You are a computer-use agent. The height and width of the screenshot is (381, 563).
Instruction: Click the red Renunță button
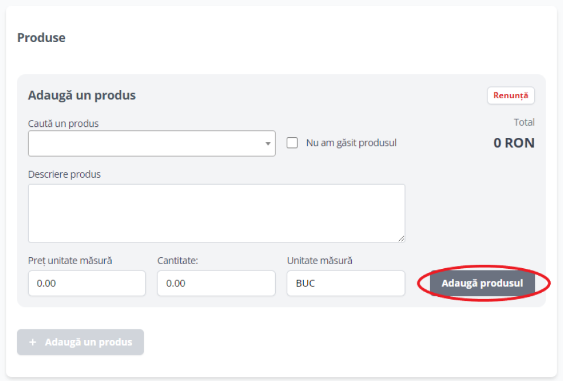510,95
